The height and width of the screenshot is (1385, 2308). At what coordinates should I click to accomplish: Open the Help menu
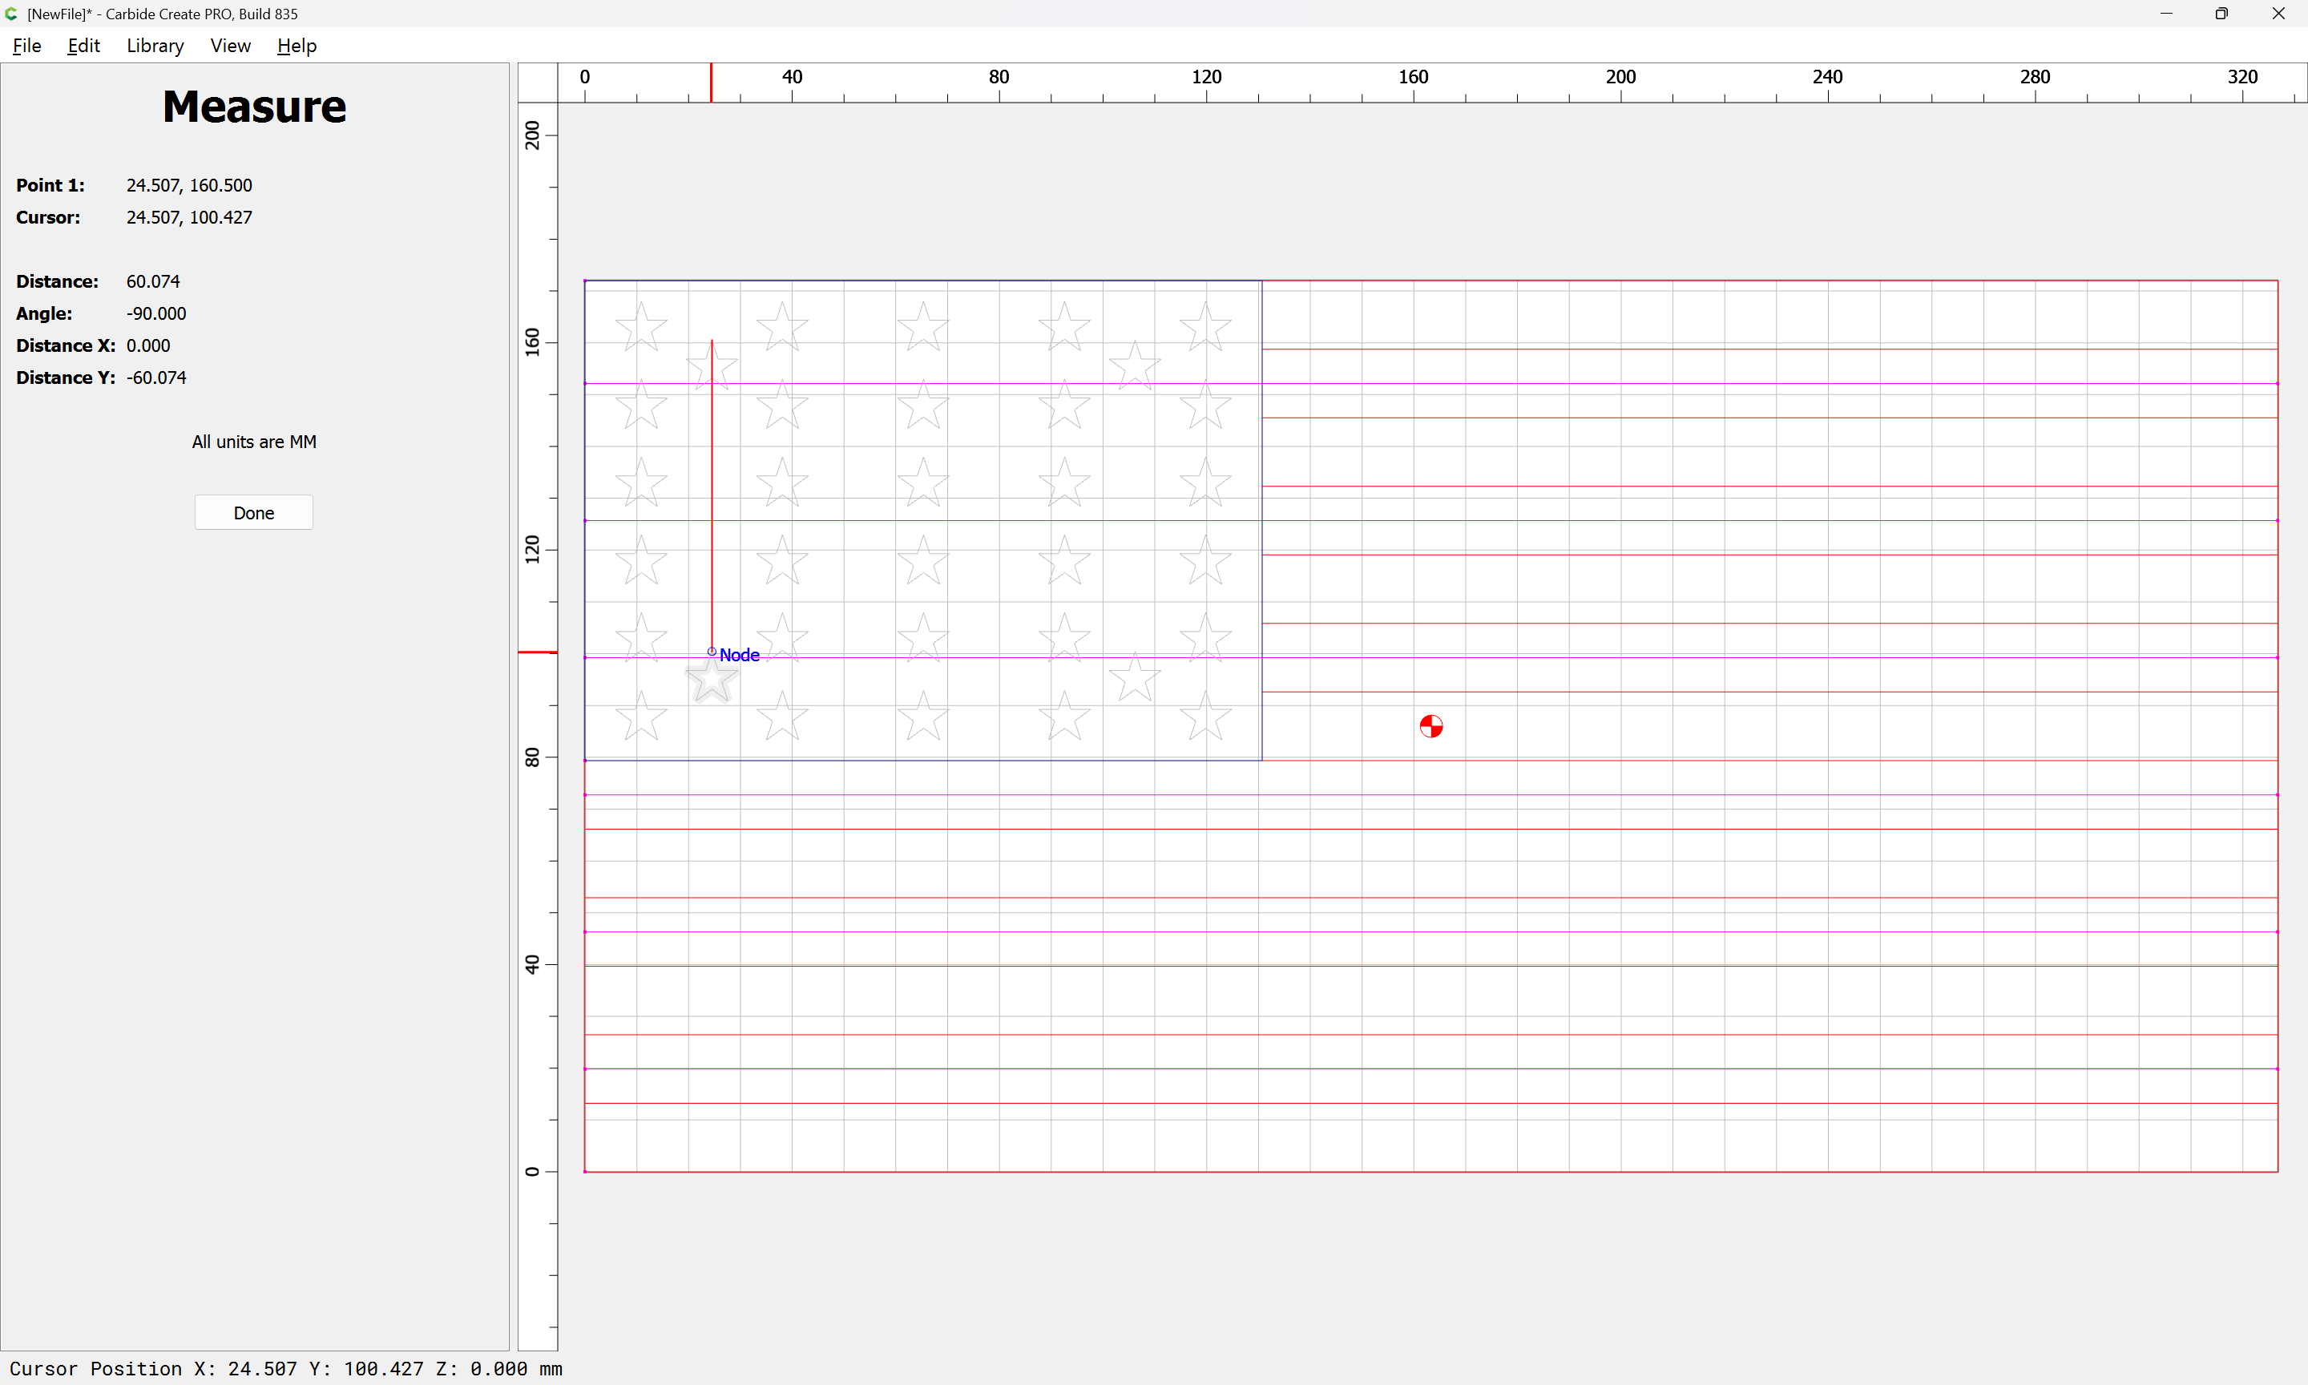(x=297, y=46)
